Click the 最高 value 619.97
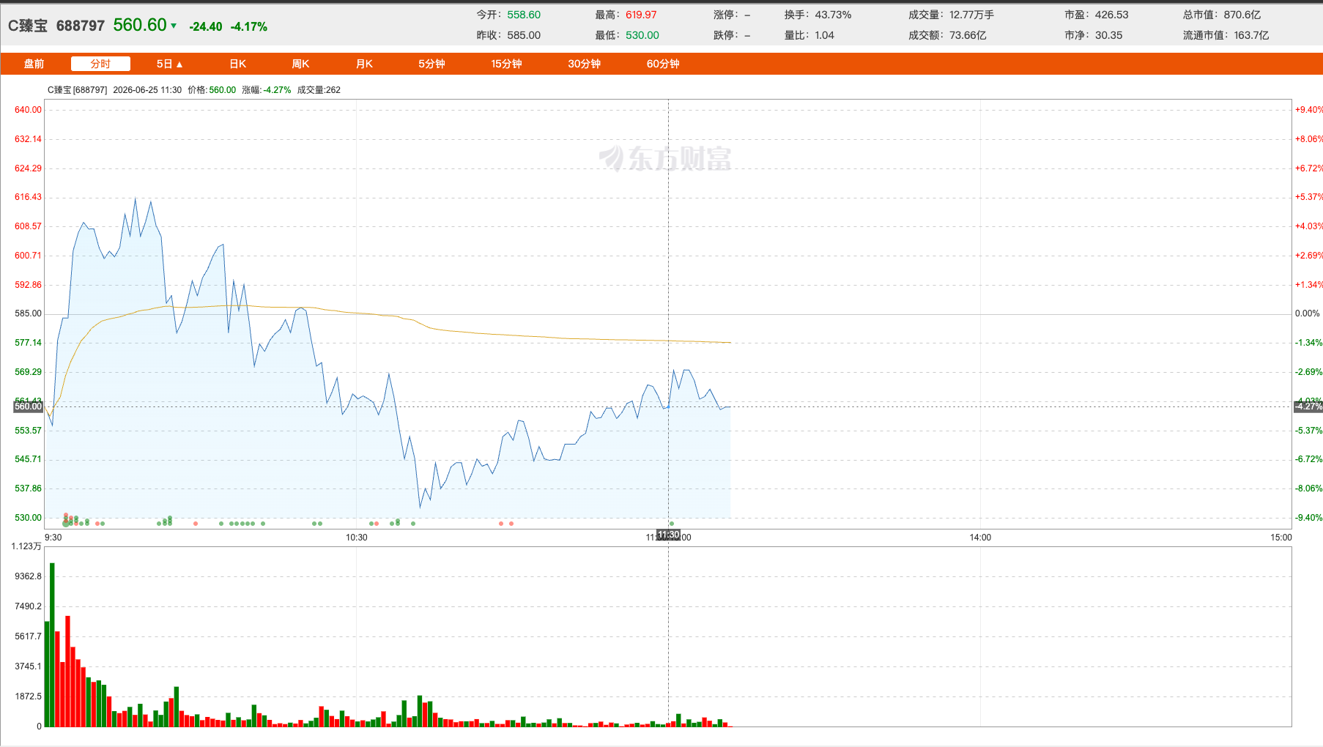This screenshot has width=1323, height=747. (641, 15)
